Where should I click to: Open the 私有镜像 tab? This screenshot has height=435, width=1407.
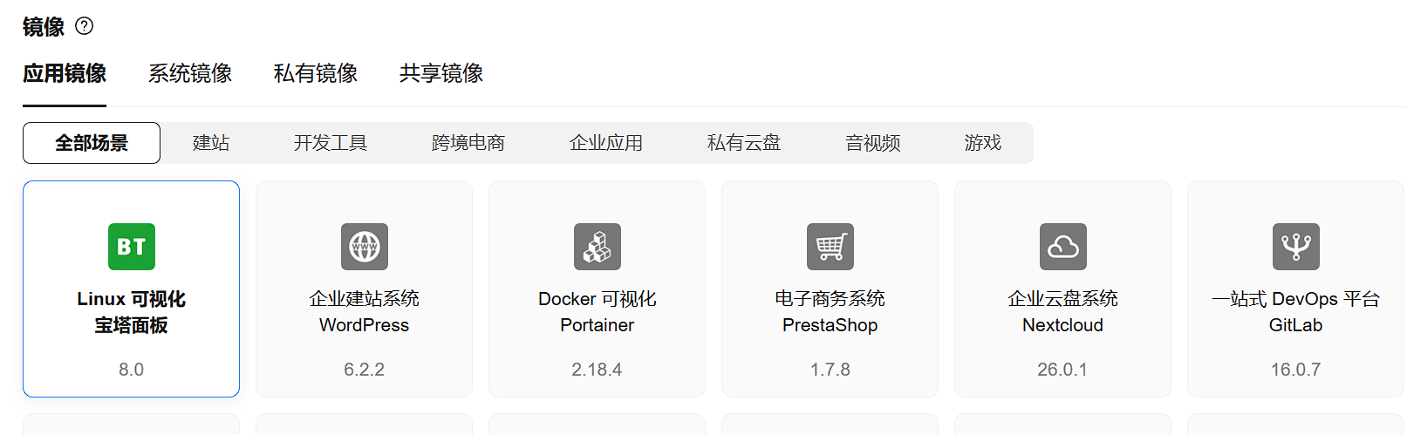[316, 73]
